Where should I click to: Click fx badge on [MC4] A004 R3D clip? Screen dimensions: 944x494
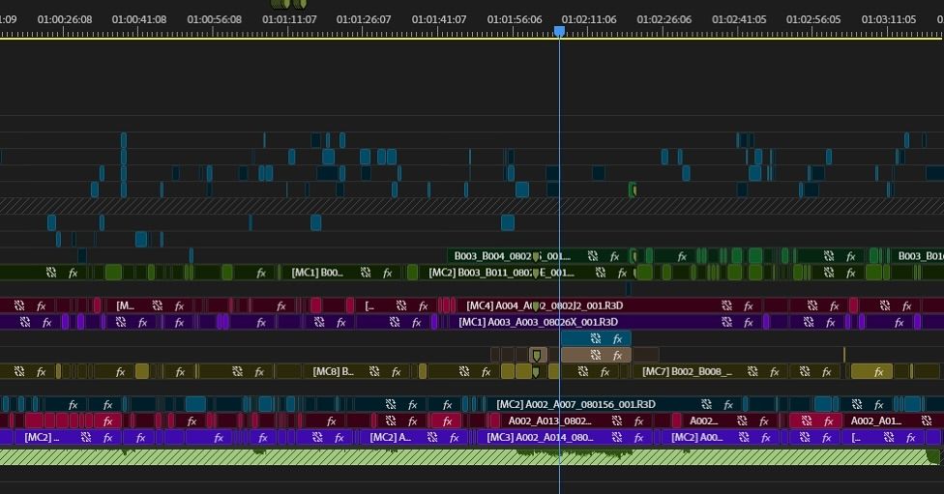coord(749,306)
